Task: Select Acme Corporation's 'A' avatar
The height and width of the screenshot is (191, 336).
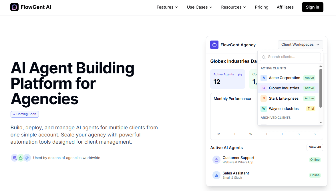Action: (x=263, y=78)
